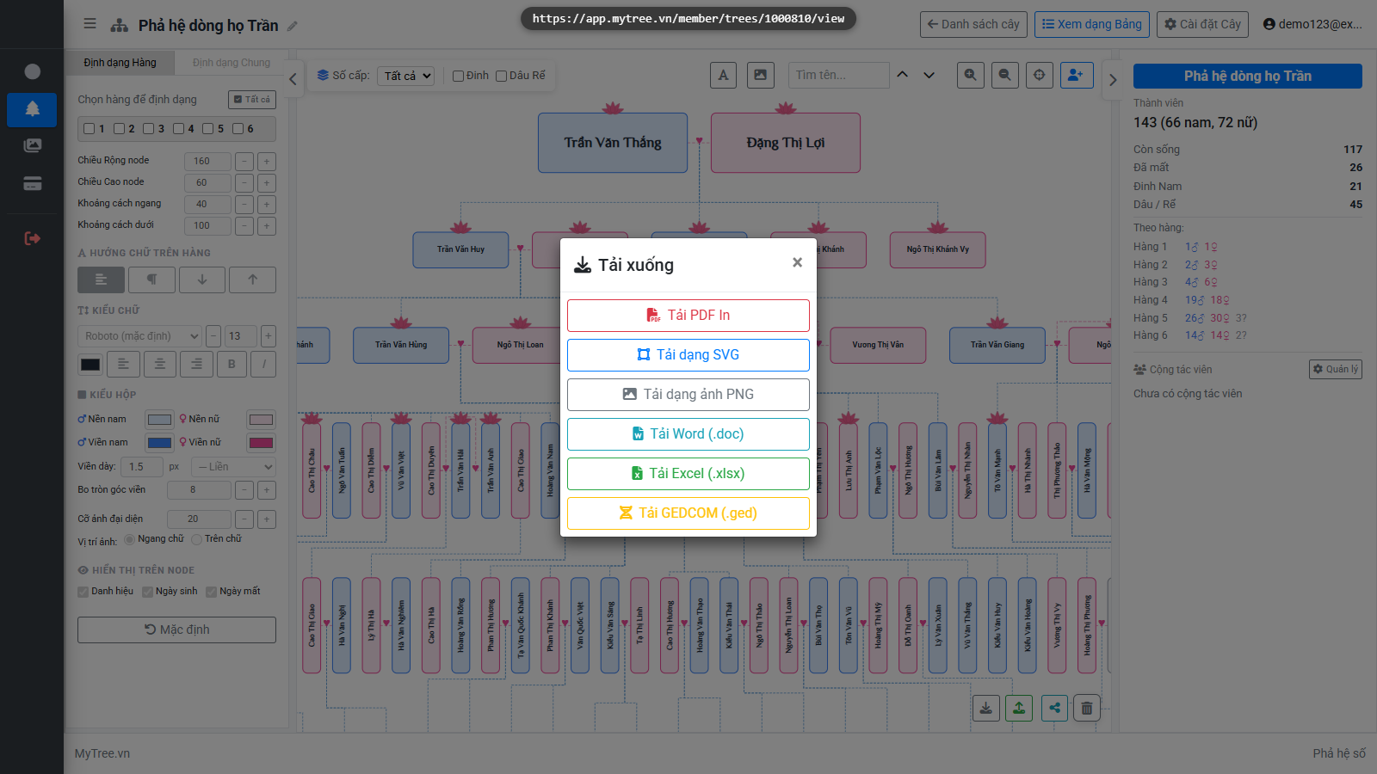Enable the Dâu Rể checkbox

(x=502, y=76)
